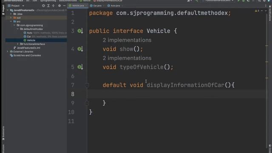Click the warnings count indicator
272x153 pixels.
click(x=257, y=11)
